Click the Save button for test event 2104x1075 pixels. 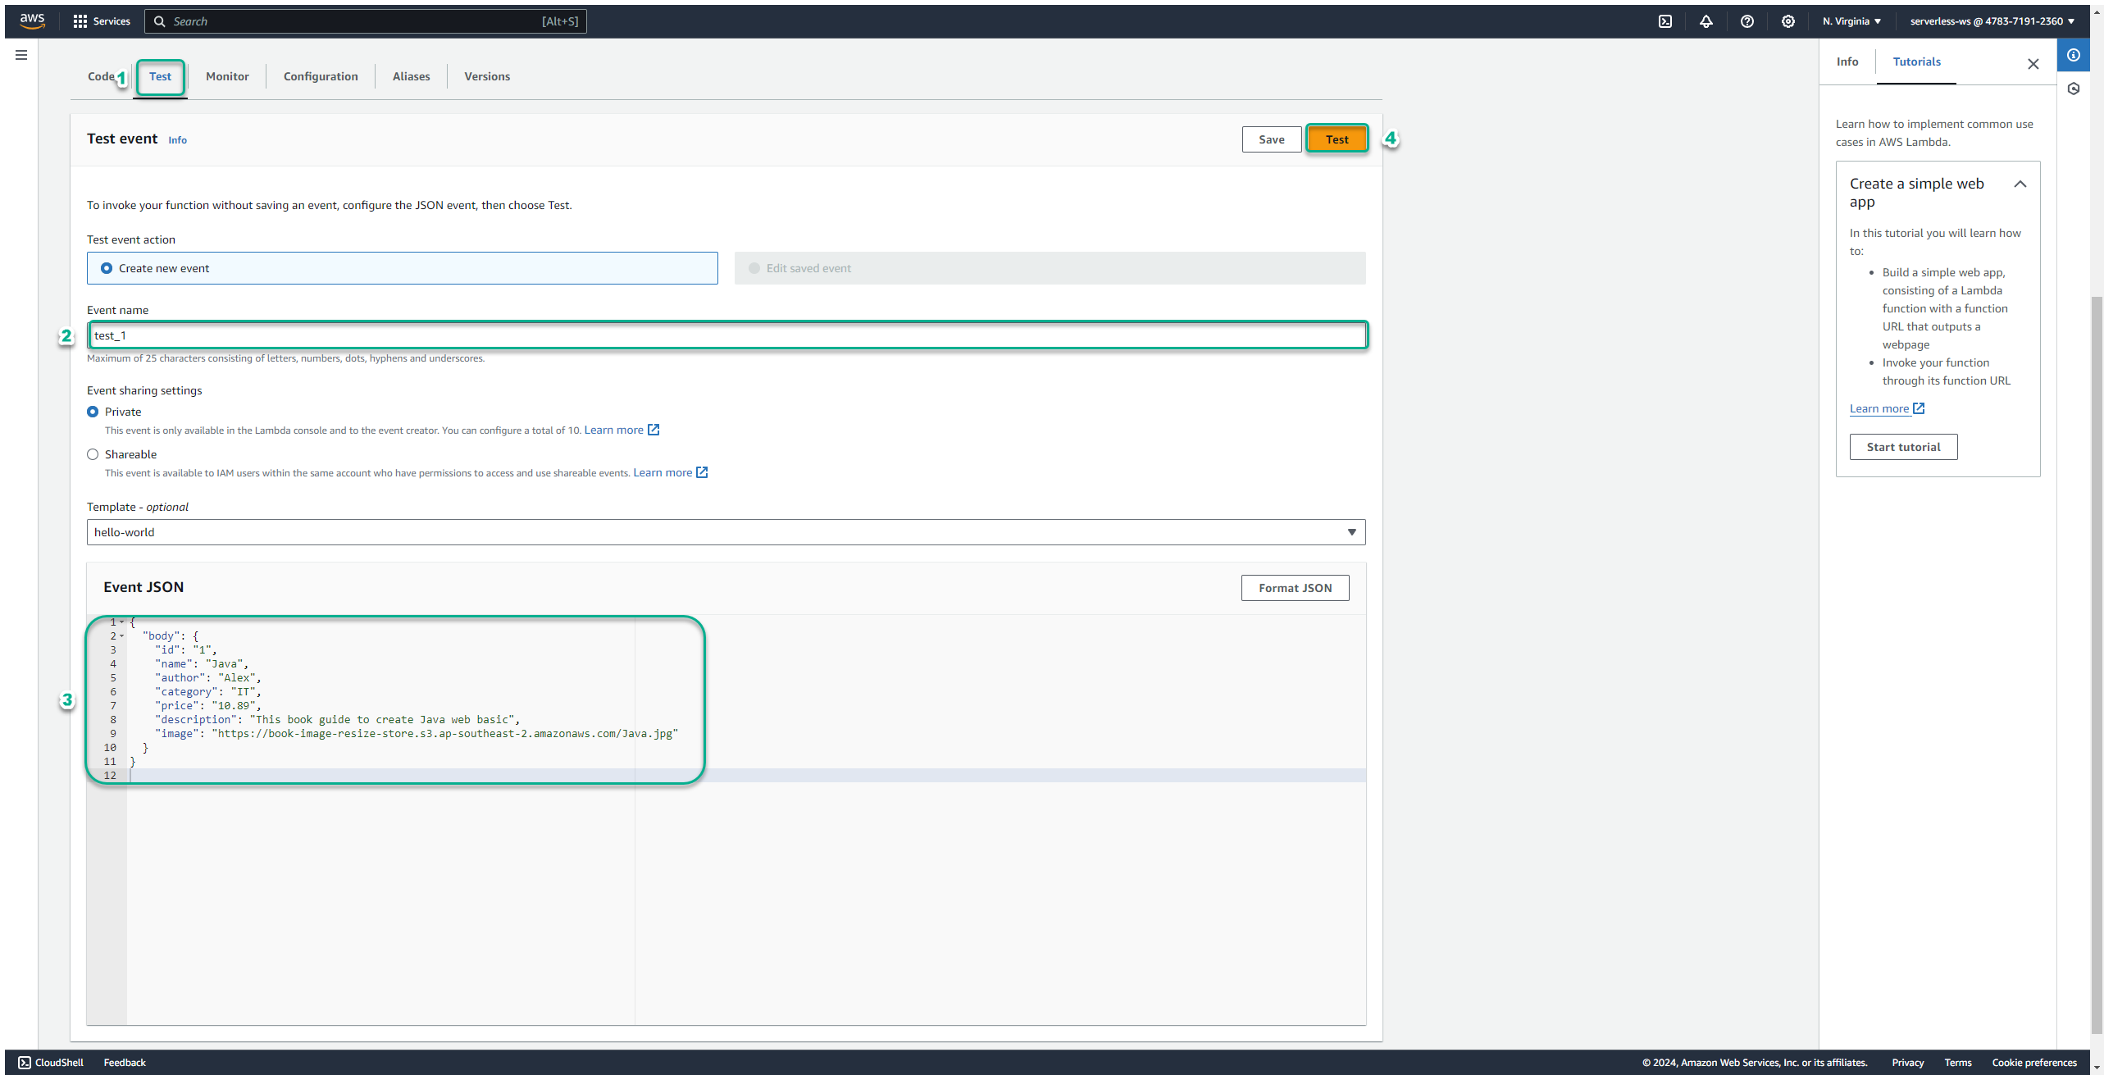(x=1271, y=139)
